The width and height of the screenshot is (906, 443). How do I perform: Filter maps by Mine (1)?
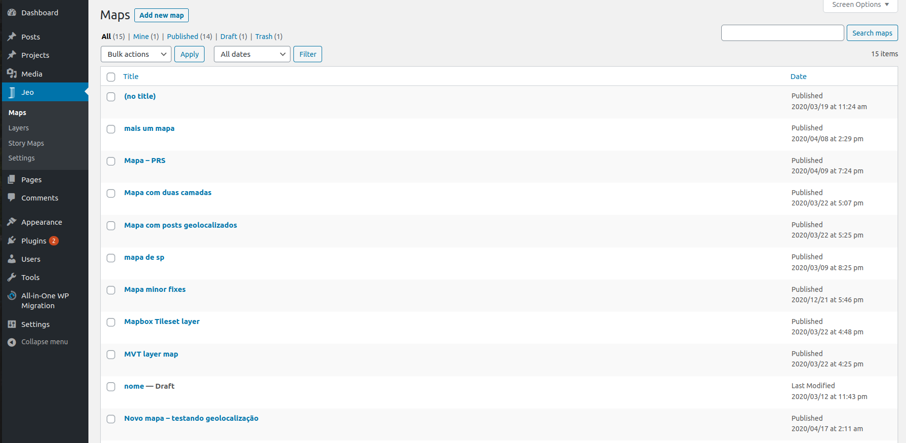[146, 37]
